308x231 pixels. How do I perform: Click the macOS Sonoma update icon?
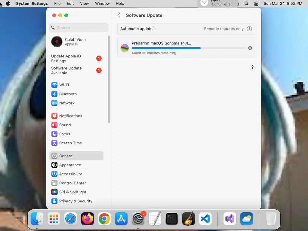pyautogui.click(x=125, y=48)
